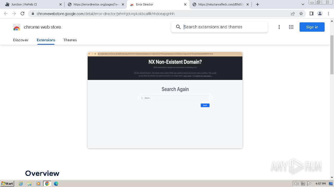Image resolution: width=334 pixels, height=187 pixels.
Task: Open Microsoft Edge from the taskbar
Action: point(56,184)
